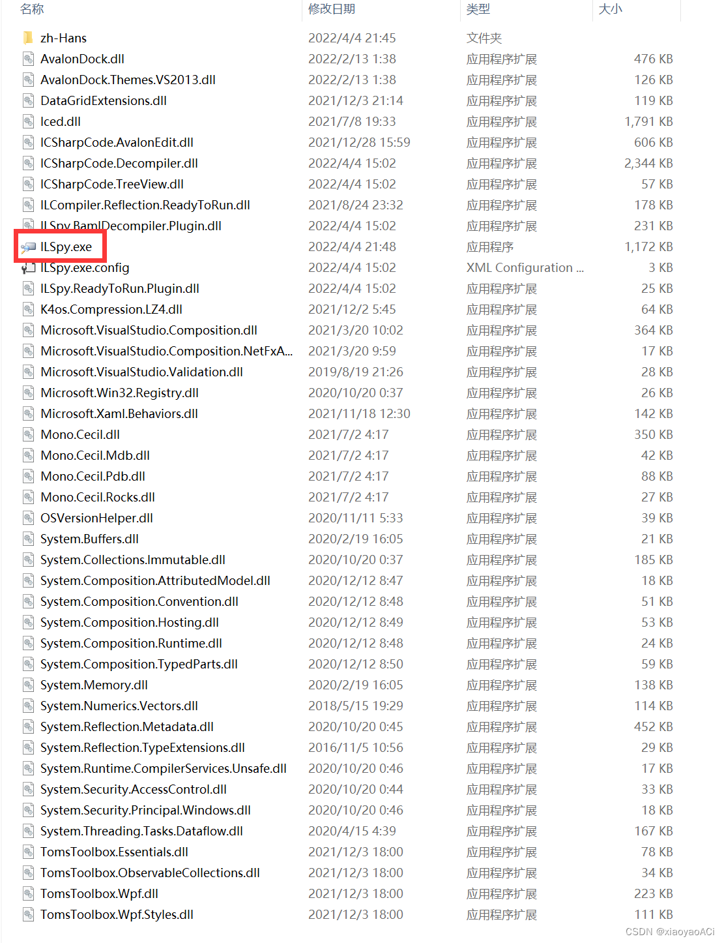This screenshot has width=724, height=943.
Task: Click the ILSpy.exe.config file icon
Action: [28, 267]
